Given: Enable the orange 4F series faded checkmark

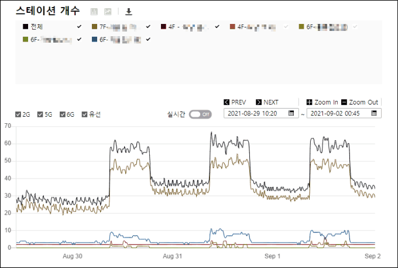Looking at the screenshot, I should click(286, 26).
